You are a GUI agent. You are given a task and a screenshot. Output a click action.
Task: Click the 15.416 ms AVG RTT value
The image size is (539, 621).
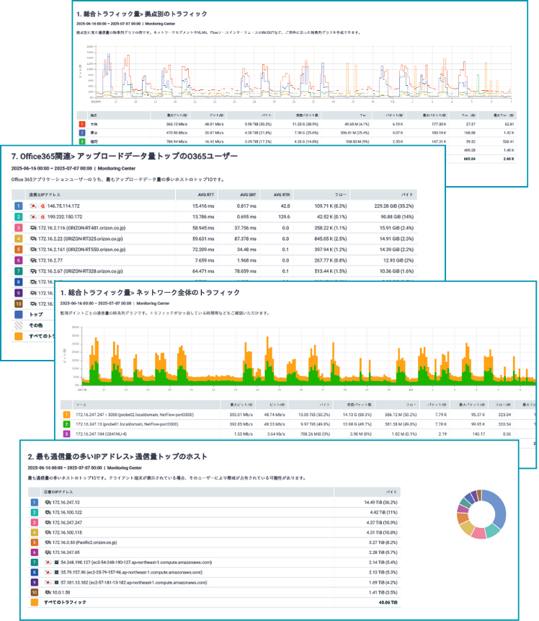(x=203, y=206)
